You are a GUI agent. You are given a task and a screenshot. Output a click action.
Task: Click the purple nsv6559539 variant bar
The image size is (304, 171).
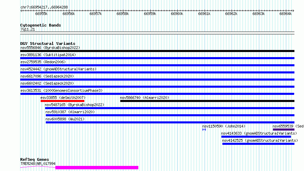(x=284, y=130)
